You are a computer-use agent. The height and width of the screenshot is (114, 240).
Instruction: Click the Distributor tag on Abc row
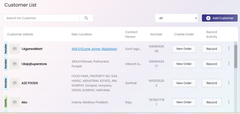click(6, 102)
